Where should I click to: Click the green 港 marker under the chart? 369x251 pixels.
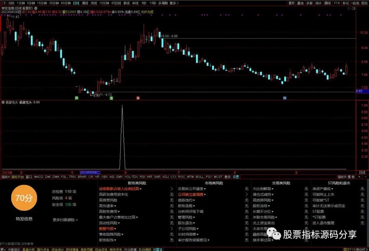pyautogui.click(x=111, y=98)
